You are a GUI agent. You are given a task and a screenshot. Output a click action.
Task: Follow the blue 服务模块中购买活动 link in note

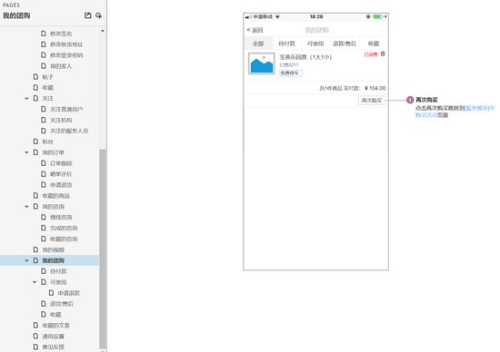[x=455, y=112]
